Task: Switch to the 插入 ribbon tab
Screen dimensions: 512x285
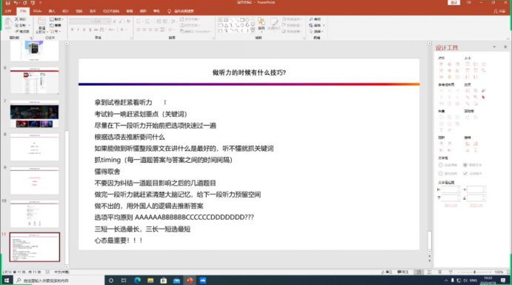Action: pyautogui.click(x=52, y=11)
